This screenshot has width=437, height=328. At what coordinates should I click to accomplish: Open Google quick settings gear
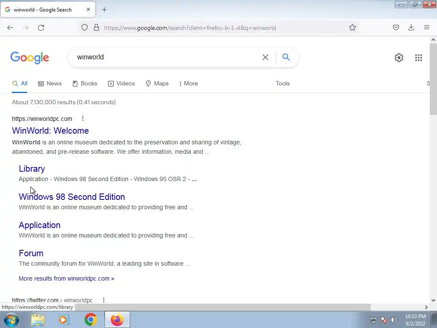tap(399, 58)
